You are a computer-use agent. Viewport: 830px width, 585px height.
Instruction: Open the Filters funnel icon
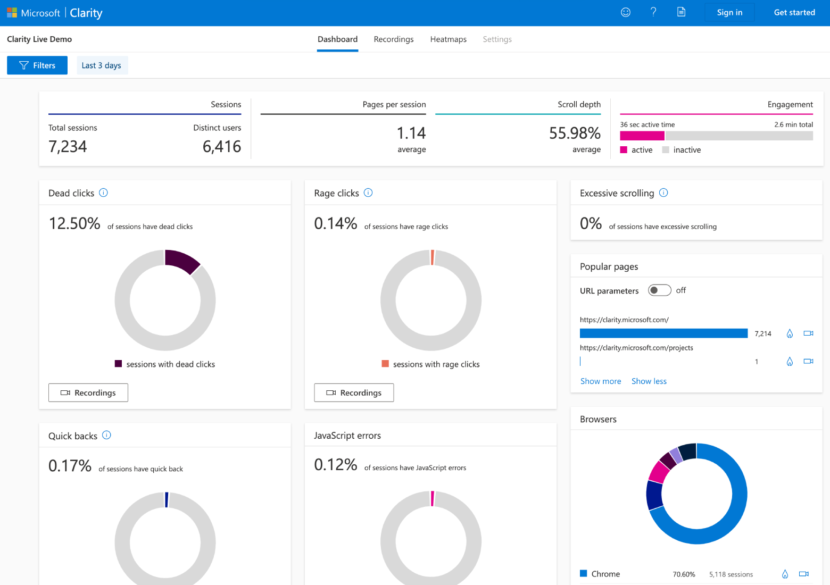click(x=23, y=65)
